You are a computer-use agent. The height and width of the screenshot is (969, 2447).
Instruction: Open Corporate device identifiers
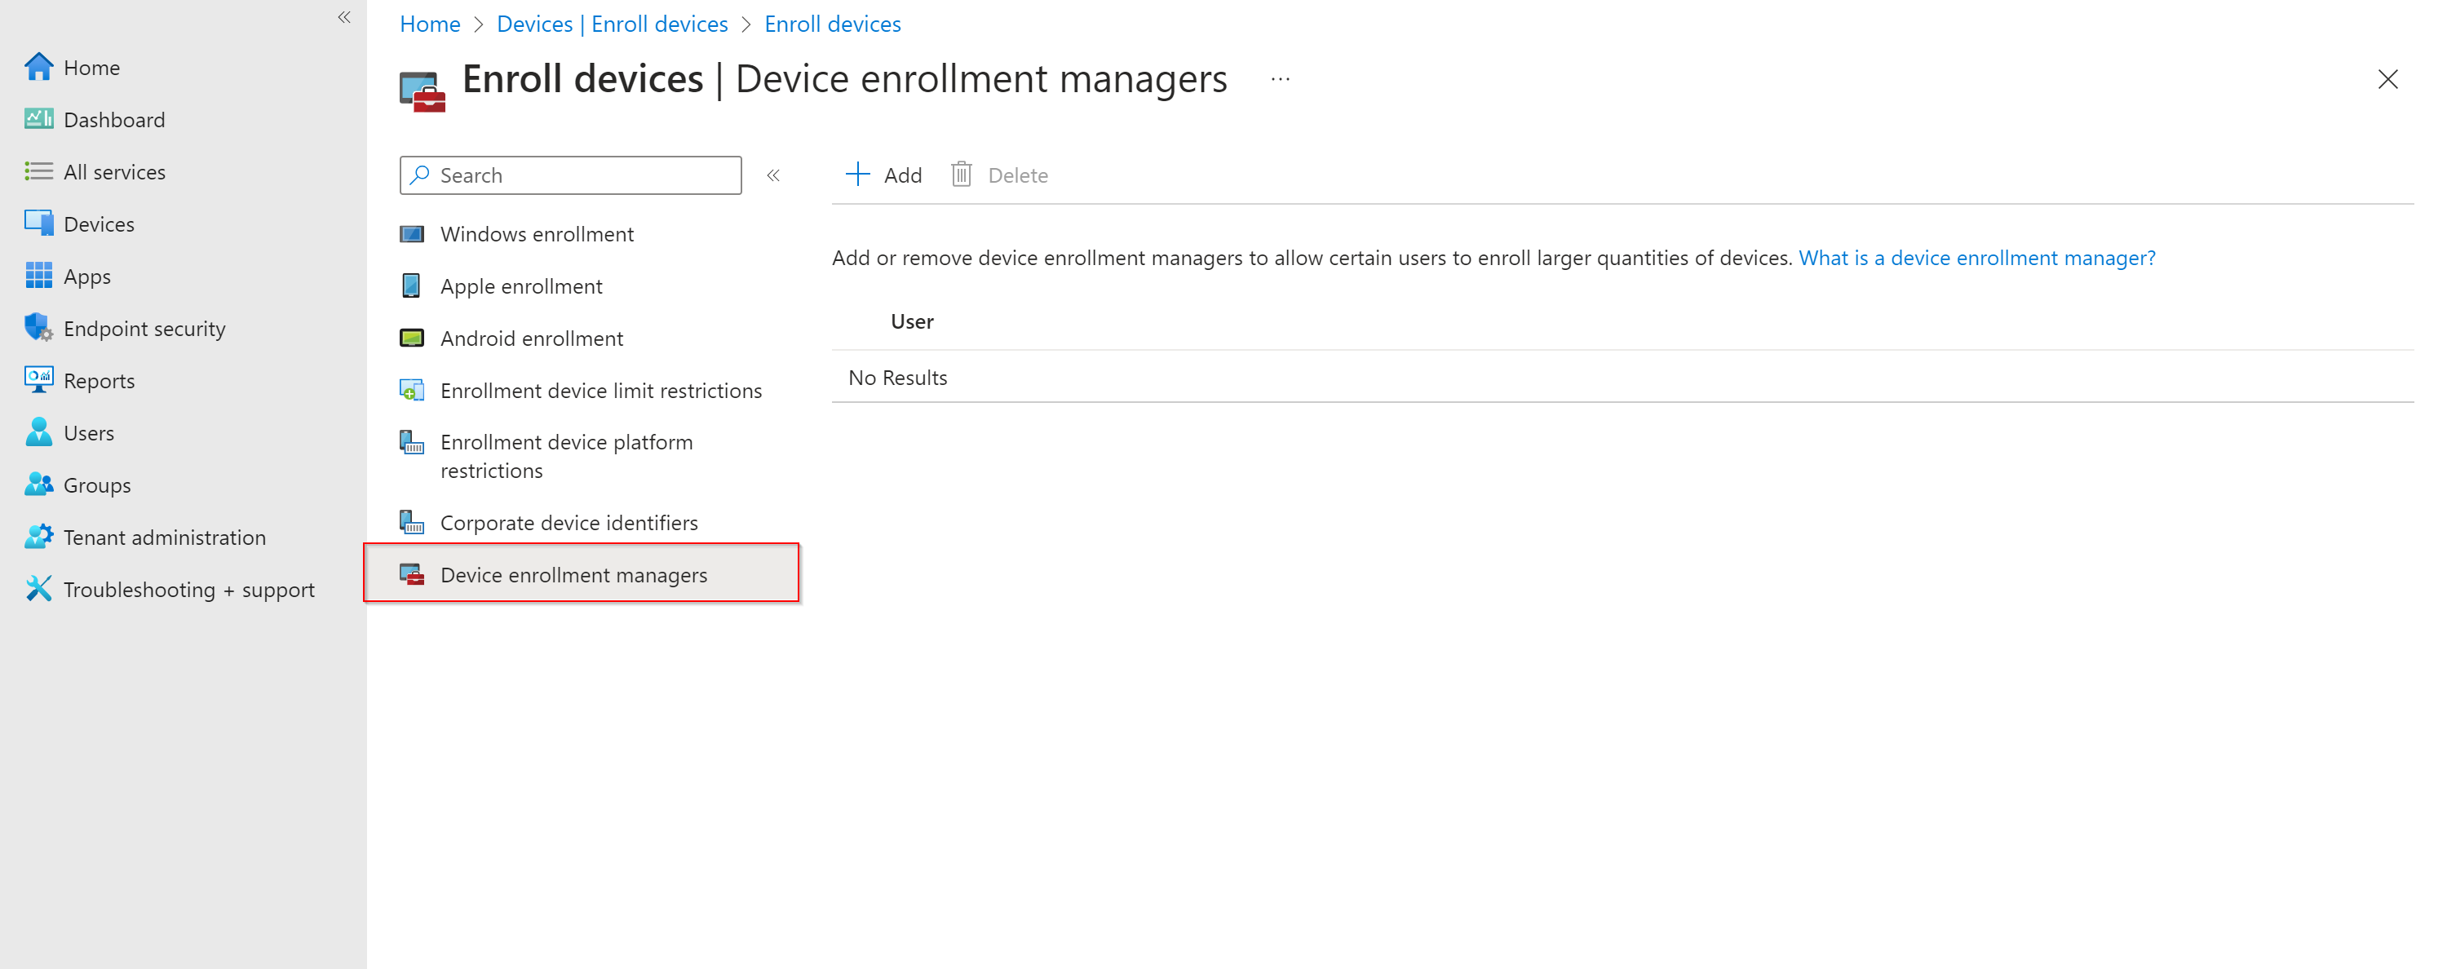tap(568, 521)
